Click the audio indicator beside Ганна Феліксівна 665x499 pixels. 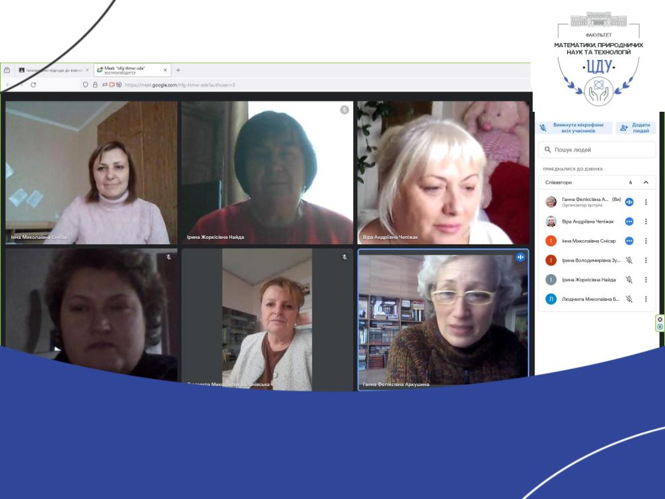629,202
